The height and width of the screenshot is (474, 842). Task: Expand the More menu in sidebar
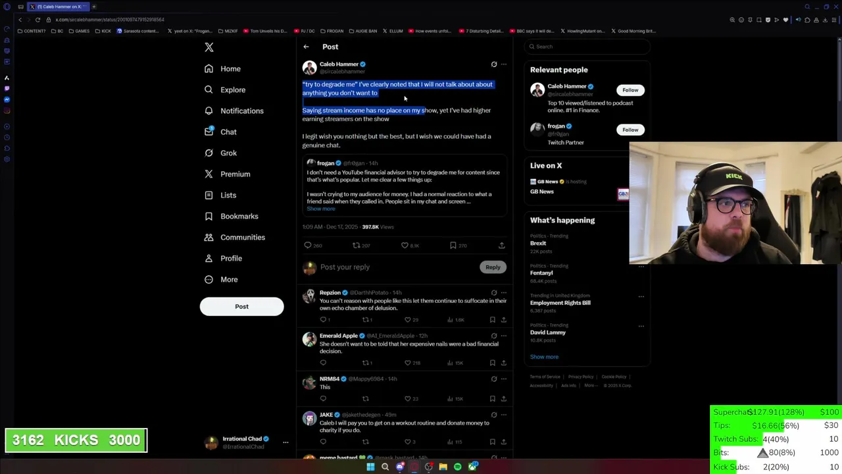coord(220,279)
